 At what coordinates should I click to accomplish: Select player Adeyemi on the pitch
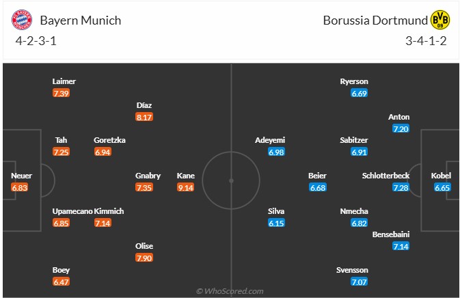coord(269,140)
